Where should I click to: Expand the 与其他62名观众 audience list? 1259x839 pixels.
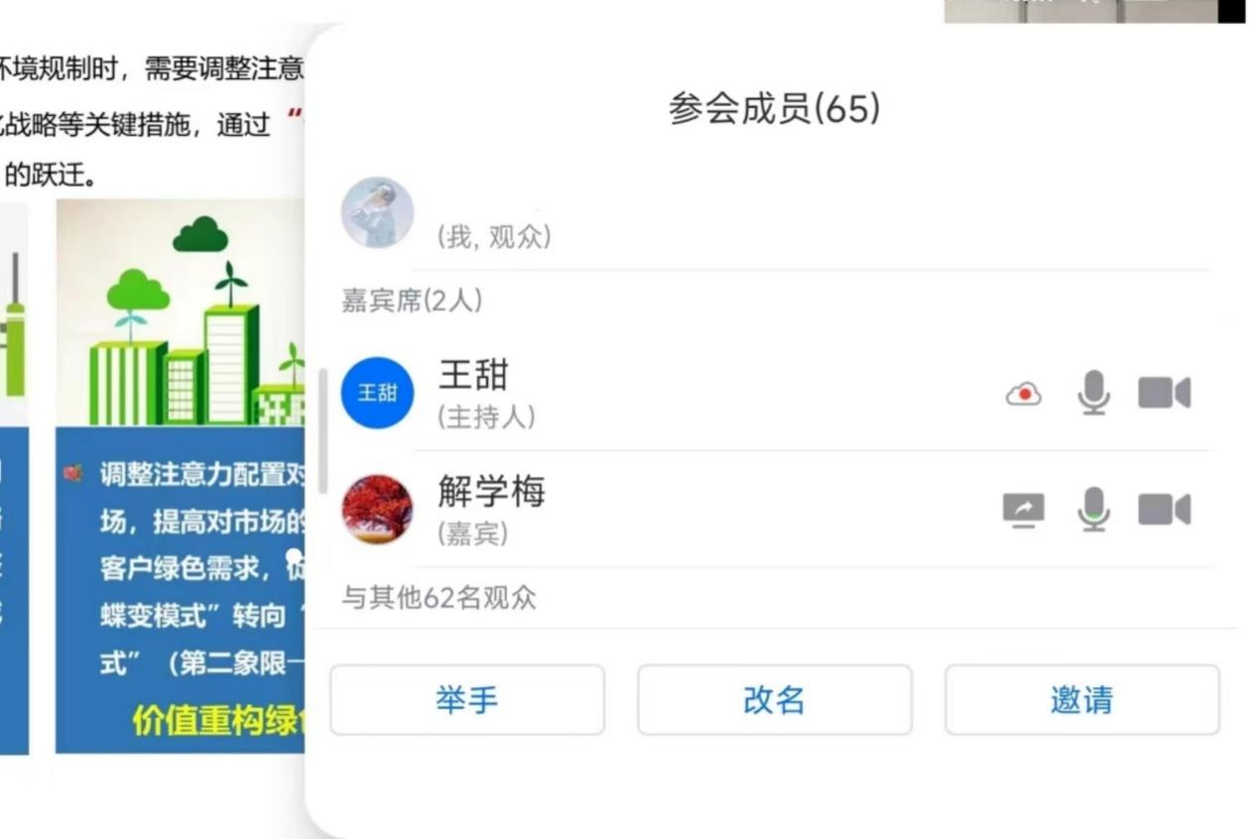(440, 598)
